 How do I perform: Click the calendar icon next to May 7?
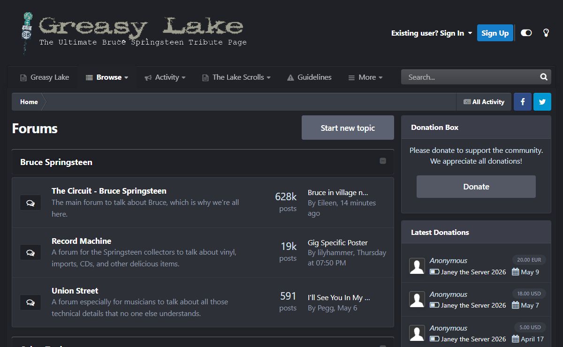point(515,305)
